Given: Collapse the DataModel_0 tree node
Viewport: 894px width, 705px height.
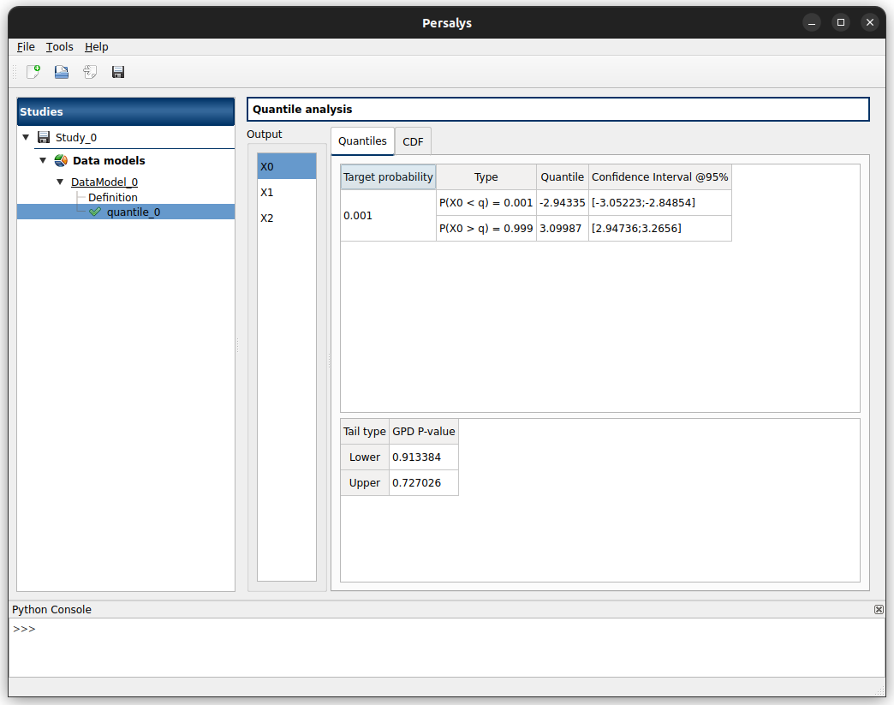Looking at the screenshot, I should [60, 182].
